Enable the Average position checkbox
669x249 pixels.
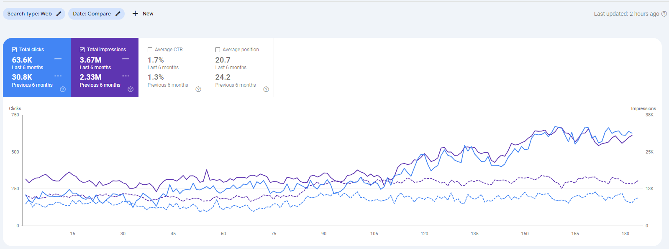[218, 50]
